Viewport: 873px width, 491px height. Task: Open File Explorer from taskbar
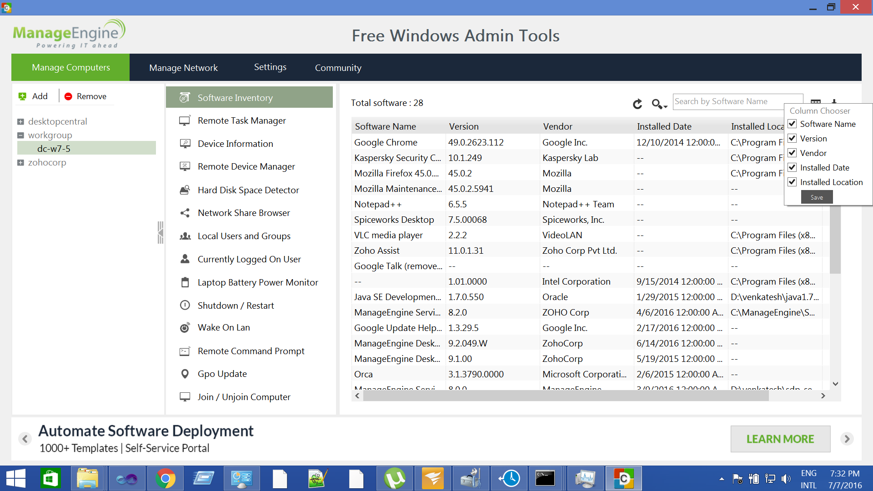click(88, 478)
